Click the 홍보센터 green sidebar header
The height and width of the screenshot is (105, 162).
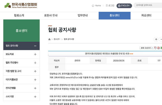pyautogui.click(x=22, y=31)
